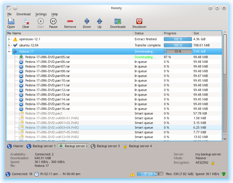The height and width of the screenshot is (183, 233).
Task: Click the green download arrow in status bar
Action: [224, 174]
